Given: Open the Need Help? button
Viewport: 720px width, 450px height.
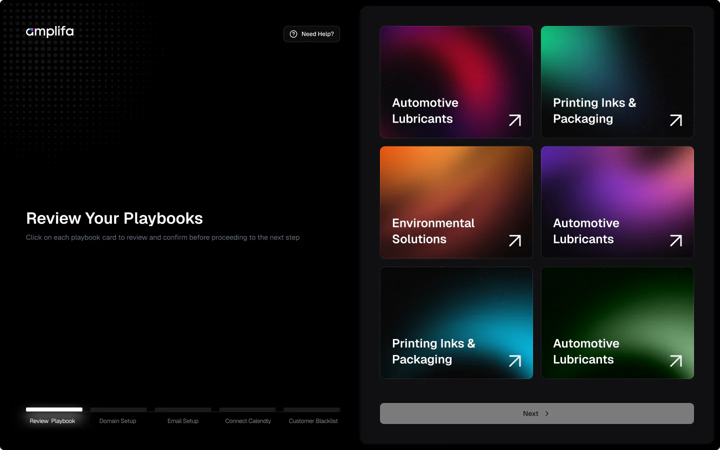Looking at the screenshot, I should point(311,34).
